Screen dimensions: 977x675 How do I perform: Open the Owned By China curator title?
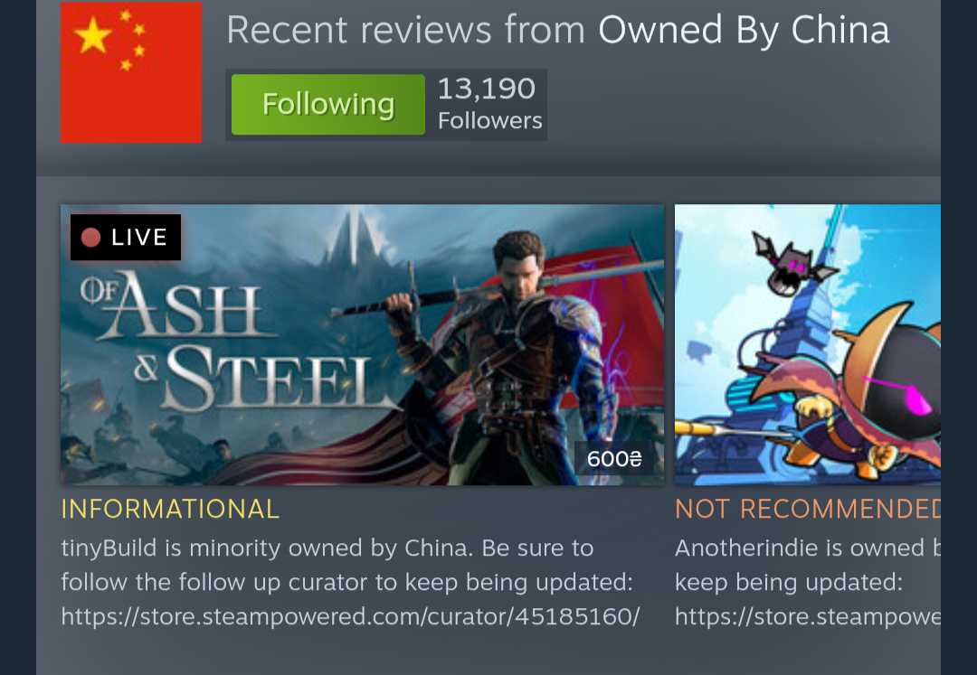(744, 30)
